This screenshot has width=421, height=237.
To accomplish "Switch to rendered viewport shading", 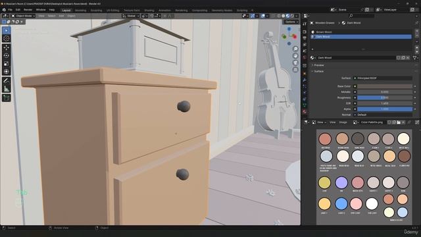I will pyautogui.click(x=292, y=16).
